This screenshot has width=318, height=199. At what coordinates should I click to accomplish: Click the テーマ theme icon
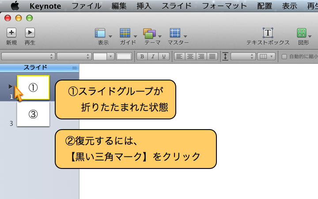click(x=149, y=33)
